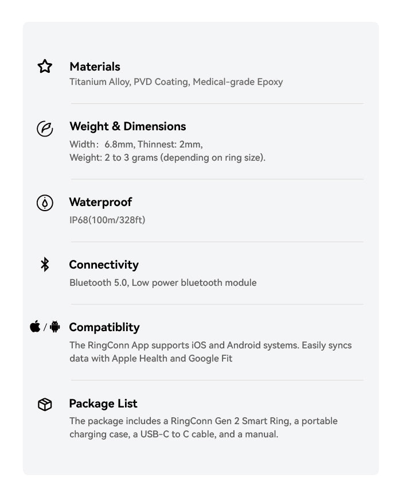The width and height of the screenshot is (402, 497).
Task: Click the IP68(100m/328ft) rating text
Action: [x=107, y=220]
